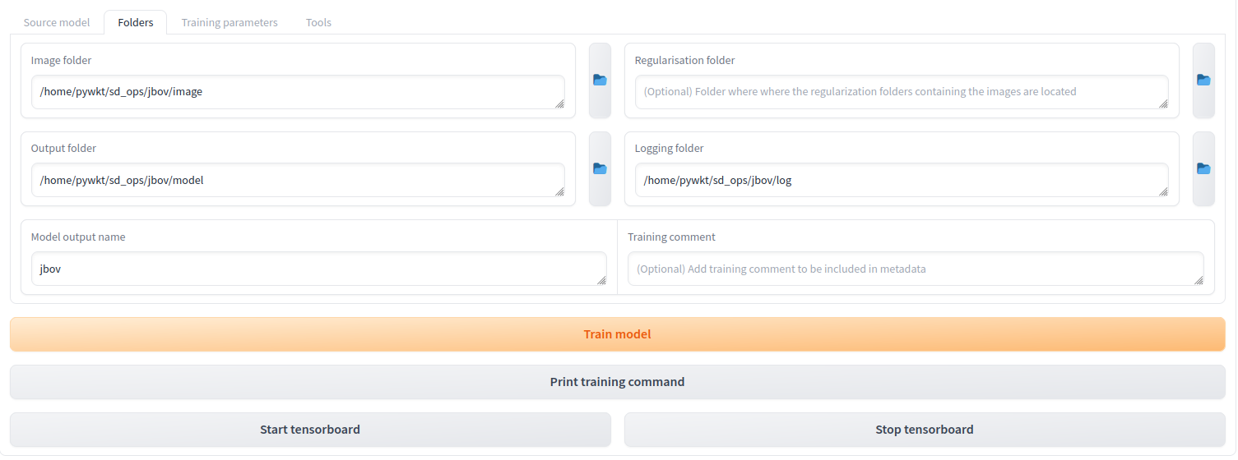Switch to the Source model tab

pos(57,22)
